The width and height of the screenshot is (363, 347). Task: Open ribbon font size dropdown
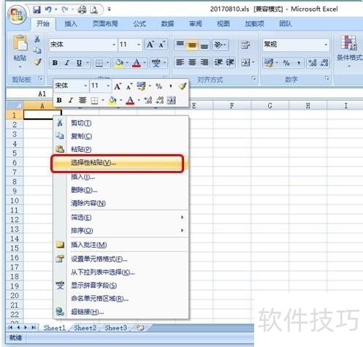(139, 45)
